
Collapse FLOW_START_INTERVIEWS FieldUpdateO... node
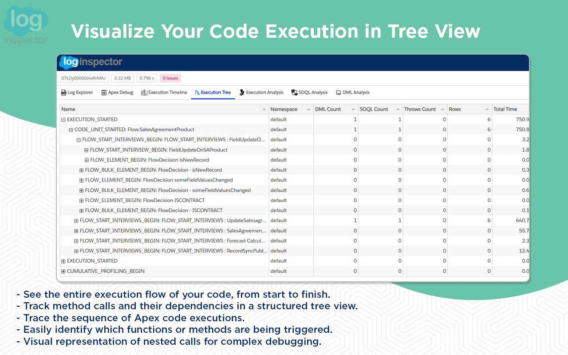click(79, 140)
